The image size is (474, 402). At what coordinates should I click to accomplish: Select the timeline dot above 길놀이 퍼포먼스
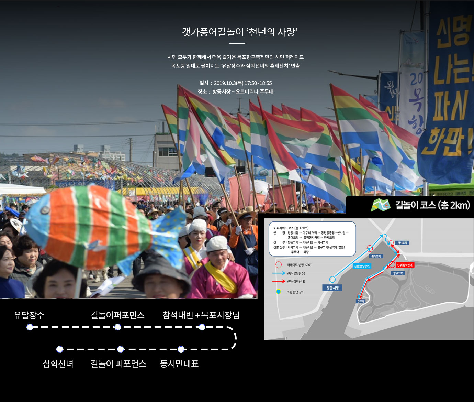[x=121, y=349]
